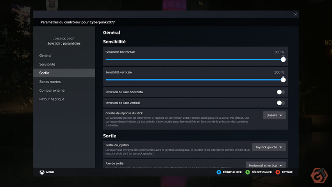The image size is (332, 187).
Task: Toggle Inversion de l'axe horizontal
Action: (281, 92)
